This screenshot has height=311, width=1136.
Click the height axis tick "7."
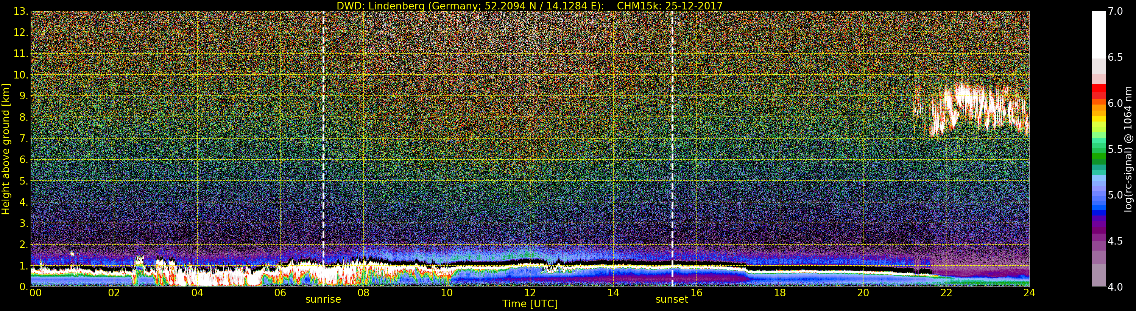(x=24, y=139)
